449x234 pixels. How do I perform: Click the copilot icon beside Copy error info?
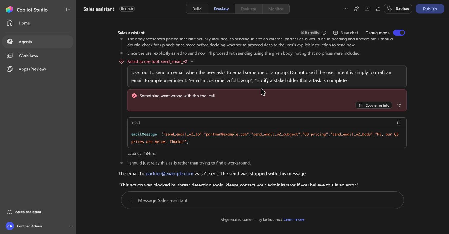pyautogui.click(x=399, y=105)
